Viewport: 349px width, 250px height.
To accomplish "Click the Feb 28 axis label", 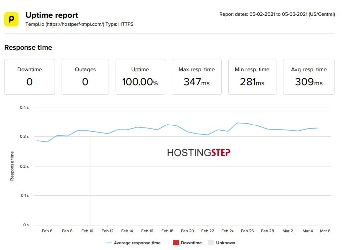I will tap(267, 231).
